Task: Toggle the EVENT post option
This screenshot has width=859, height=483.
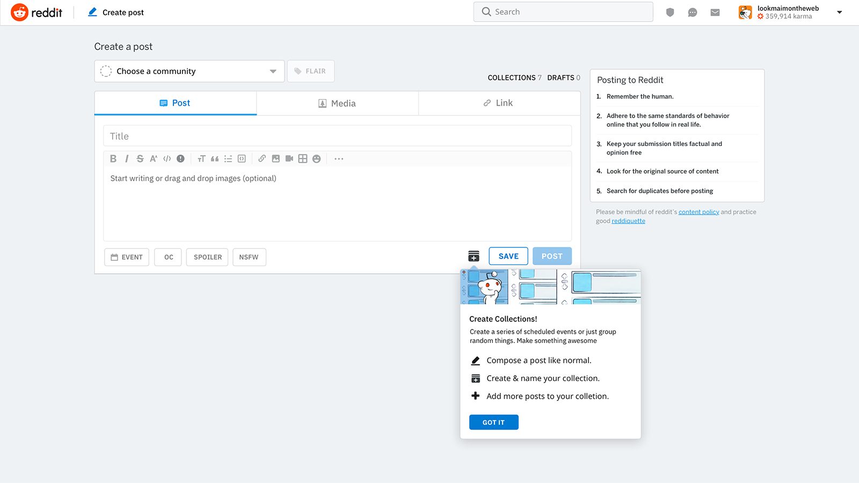Action: pyautogui.click(x=127, y=257)
